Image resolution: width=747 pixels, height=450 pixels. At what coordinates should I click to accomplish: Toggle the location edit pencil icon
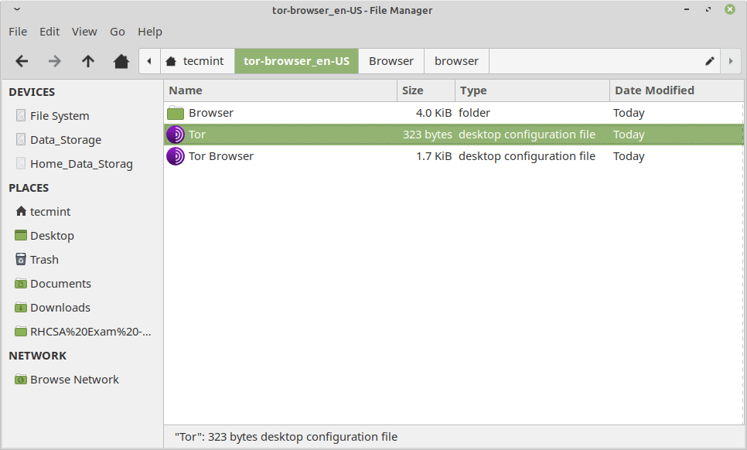coord(710,61)
